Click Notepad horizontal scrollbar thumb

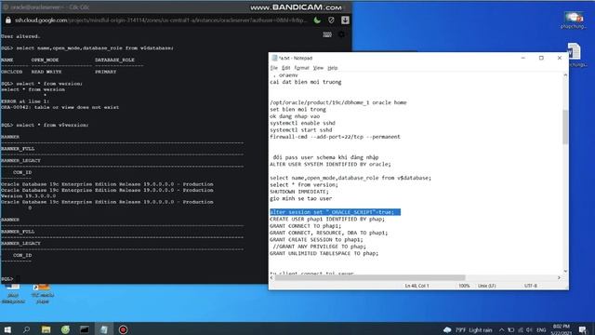point(370,277)
